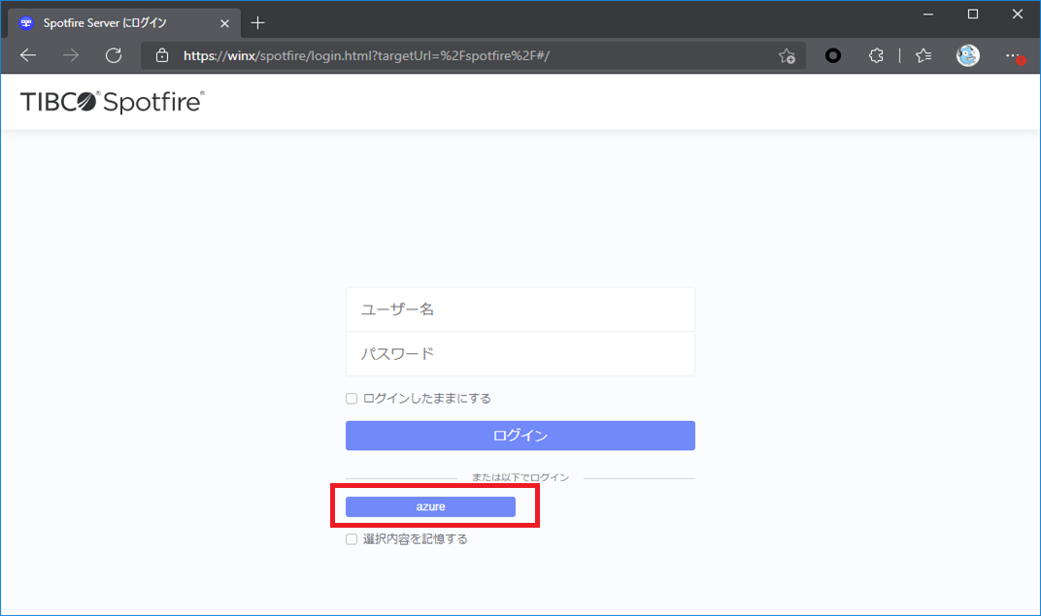Focus the ユーザー名 input field

[520, 309]
